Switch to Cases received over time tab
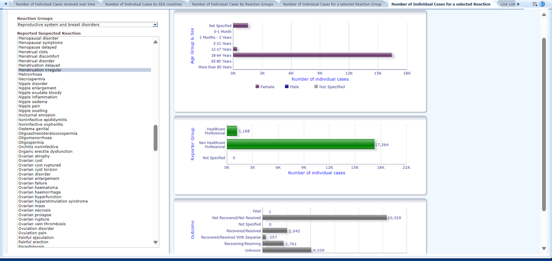Screen dimensions: 552x261 point(55,4)
